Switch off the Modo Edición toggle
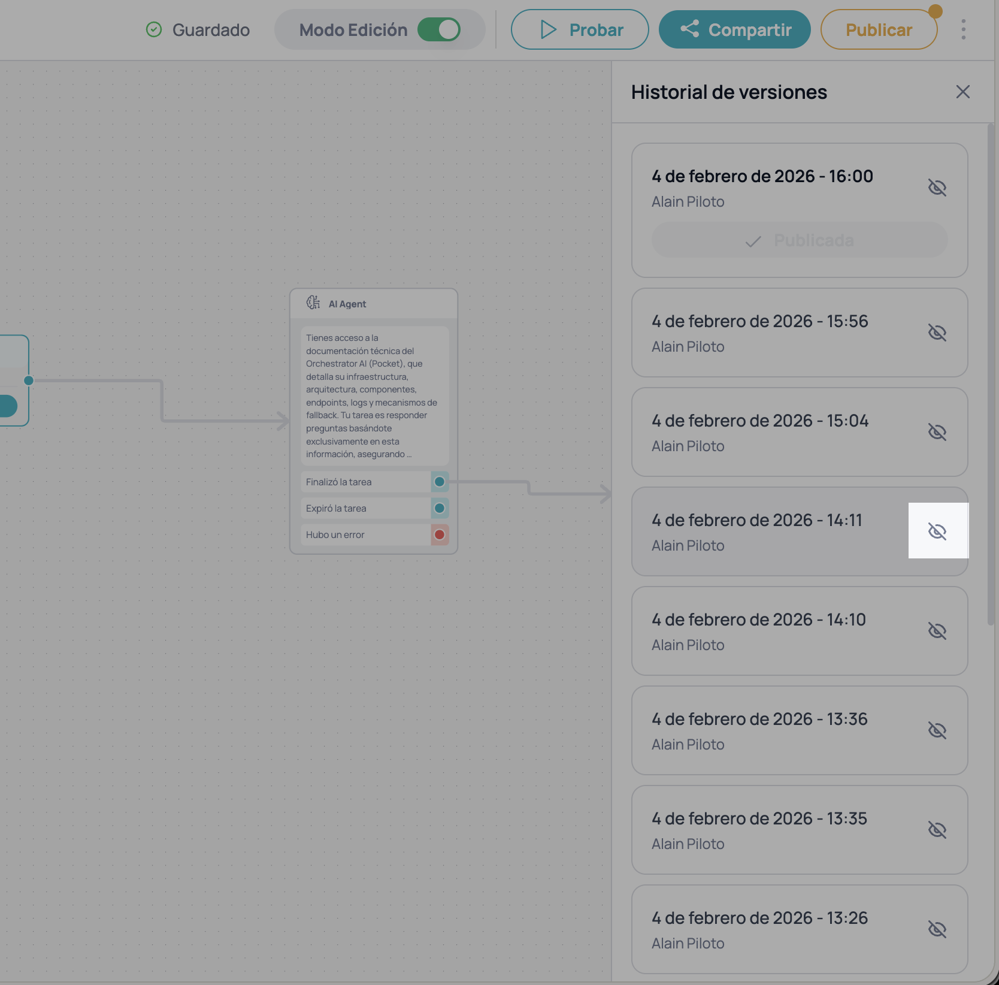This screenshot has width=999, height=985. (x=439, y=29)
